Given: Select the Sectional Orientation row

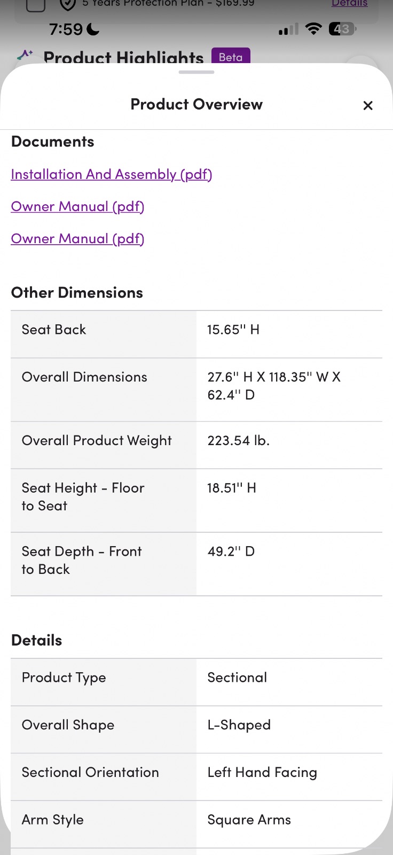Looking at the screenshot, I should [x=196, y=777].
